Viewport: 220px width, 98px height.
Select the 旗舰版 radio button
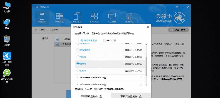click(x=78, y=64)
